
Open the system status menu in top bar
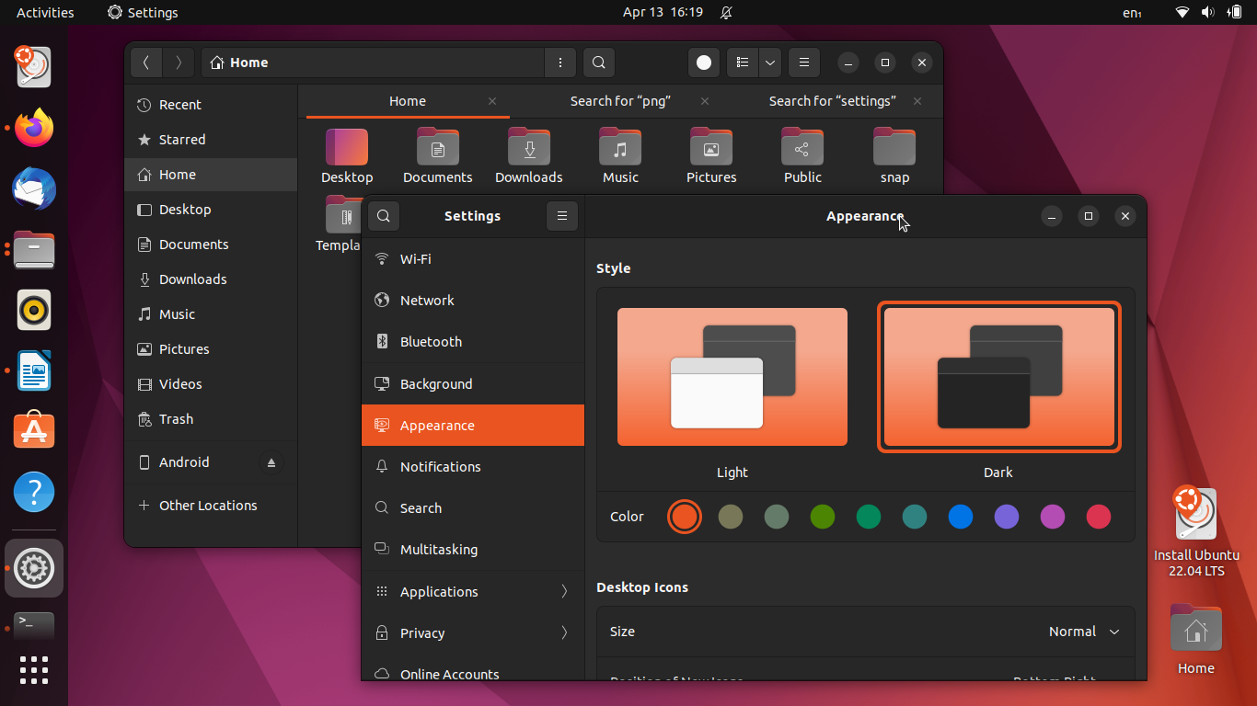point(1208,12)
